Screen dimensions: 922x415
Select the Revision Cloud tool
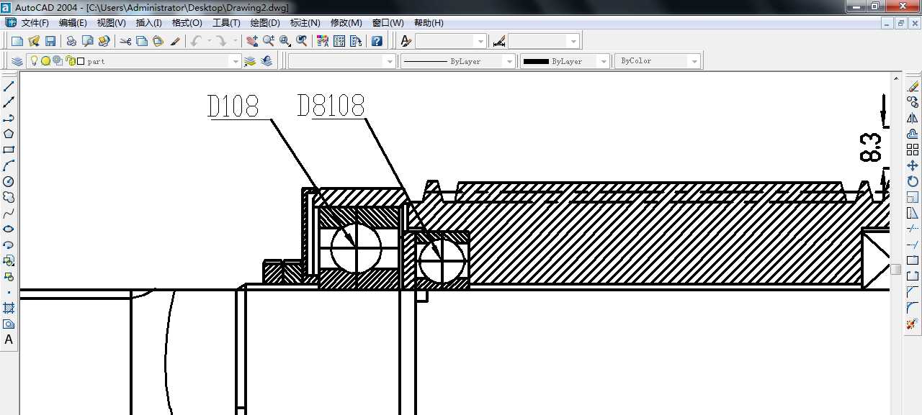click(x=9, y=197)
